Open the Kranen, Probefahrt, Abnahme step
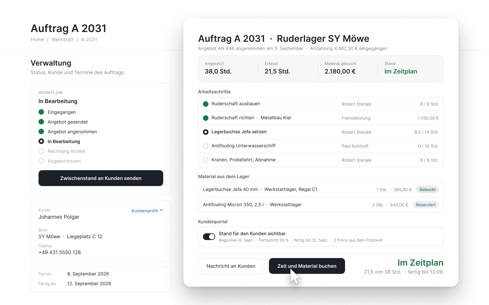489x305 pixels. click(x=321, y=160)
